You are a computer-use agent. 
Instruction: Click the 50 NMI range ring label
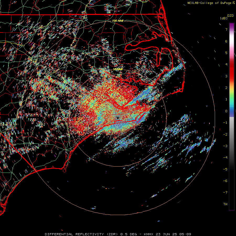point(118,69)
